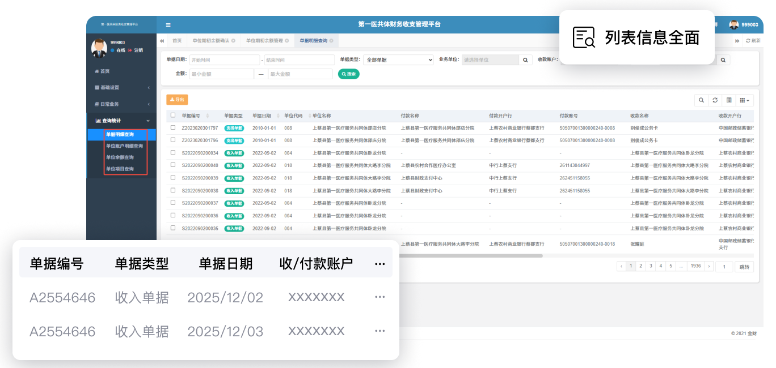Toggle the hamburger sidebar menu icon

coord(168,25)
